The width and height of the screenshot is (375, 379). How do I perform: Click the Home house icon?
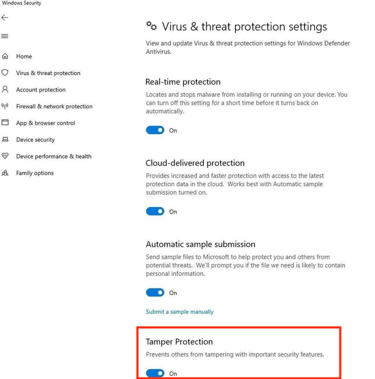pos(5,56)
